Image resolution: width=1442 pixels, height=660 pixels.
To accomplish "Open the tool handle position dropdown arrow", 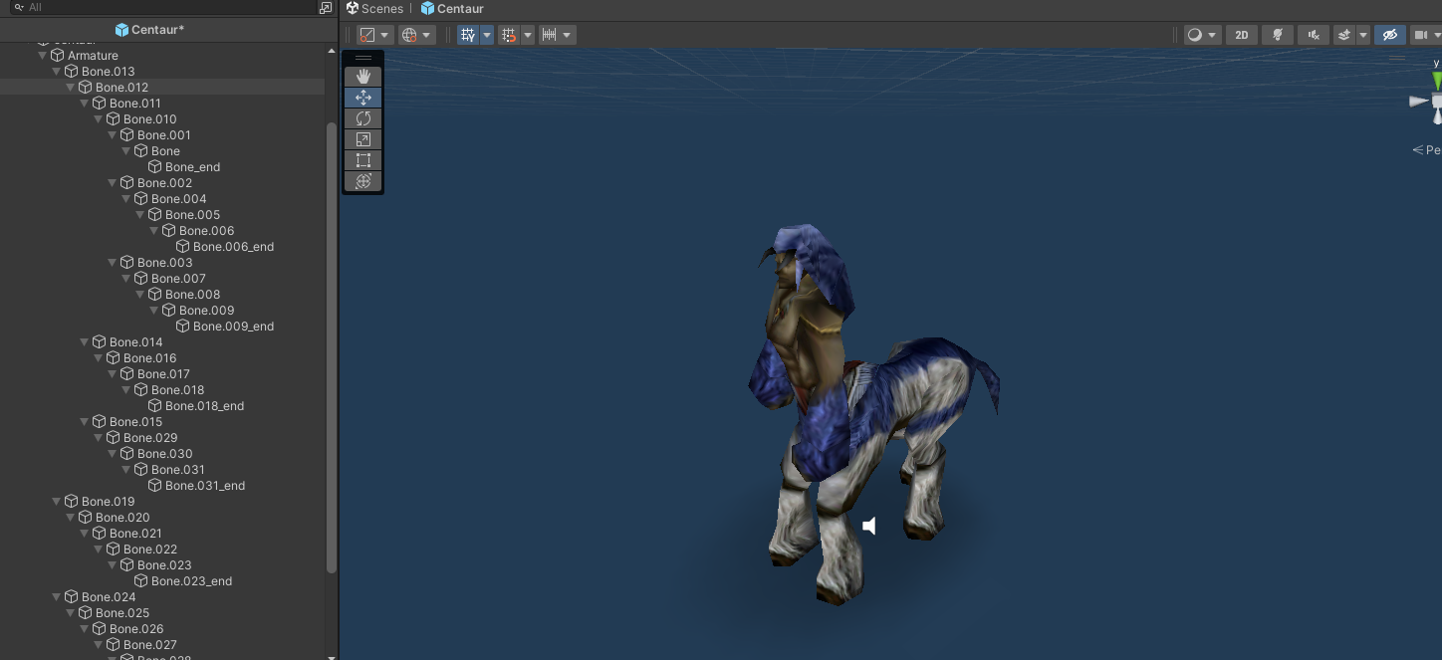I will pyautogui.click(x=384, y=35).
